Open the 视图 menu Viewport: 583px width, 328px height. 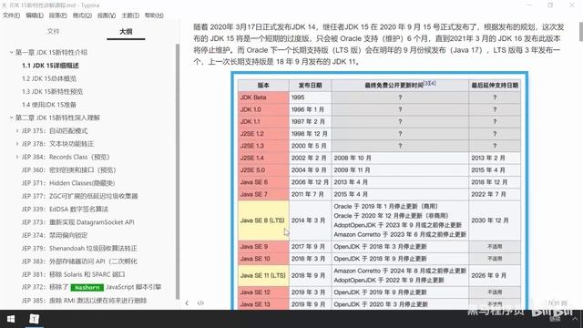[107, 15]
